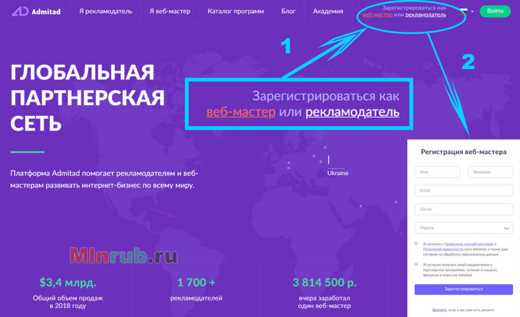520x317 pixels.
Task: Click the ГЛОБАЛЬНАЯ ПАРТНЕРСКАЯ СЕТЬ heading
Action: coord(87,98)
